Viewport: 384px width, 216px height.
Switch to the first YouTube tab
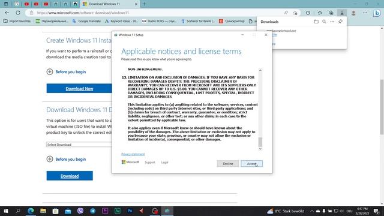26,4
